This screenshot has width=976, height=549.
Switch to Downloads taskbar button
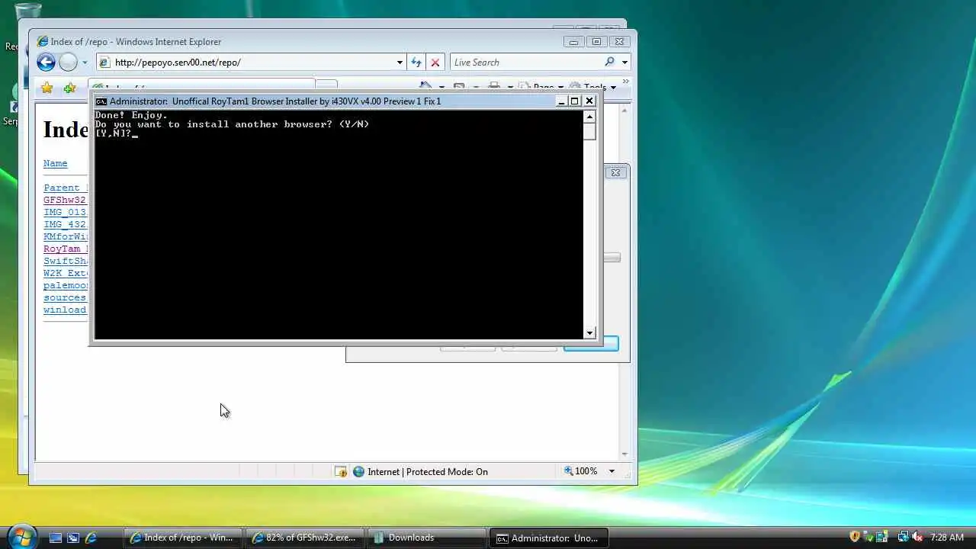[426, 538]
